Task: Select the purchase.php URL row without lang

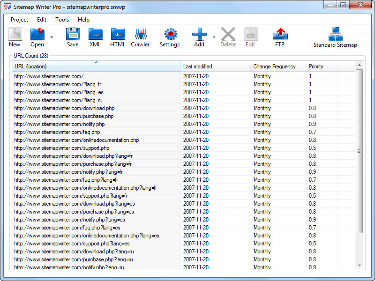Action: tap(183, 116)
